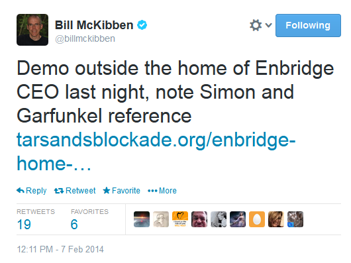
Task: Open the orange egg default avatar
Action: (257, 219)
